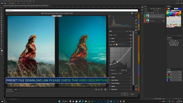
Task: Select the curve targeted adjustment tool icon
Action: (x=130, y=45)
